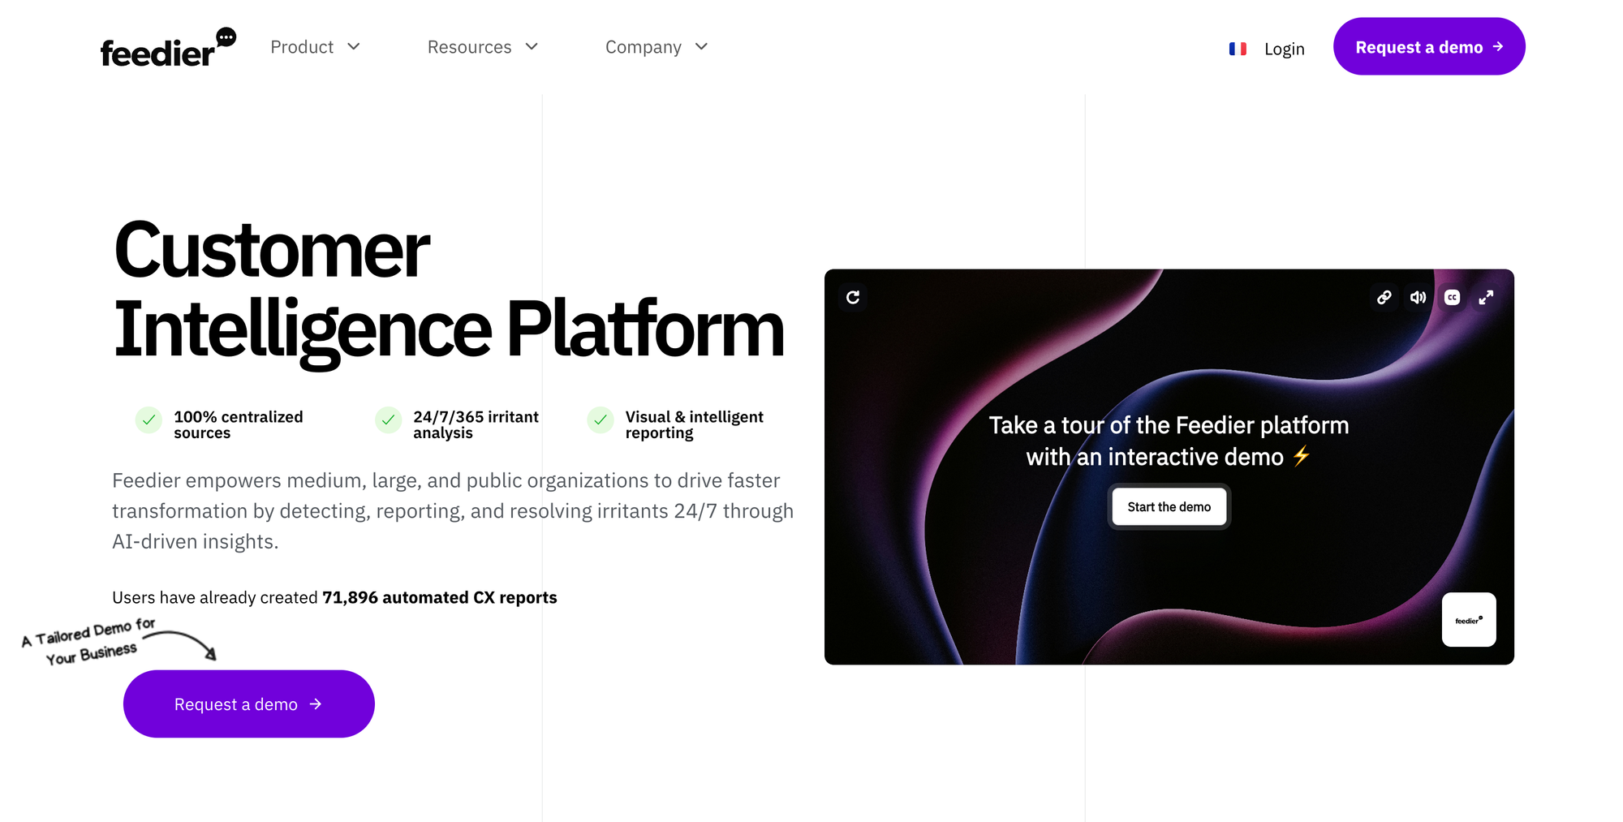Image resolution: width=1623 pixels, height=822 pixels.
Task: Copy the demo share link
Action: 1384,297
